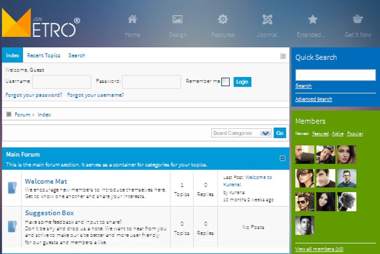The width and height of the screenshot is (380, 254).
Task: Open the Board Categories dropdown
Action: 241,133
